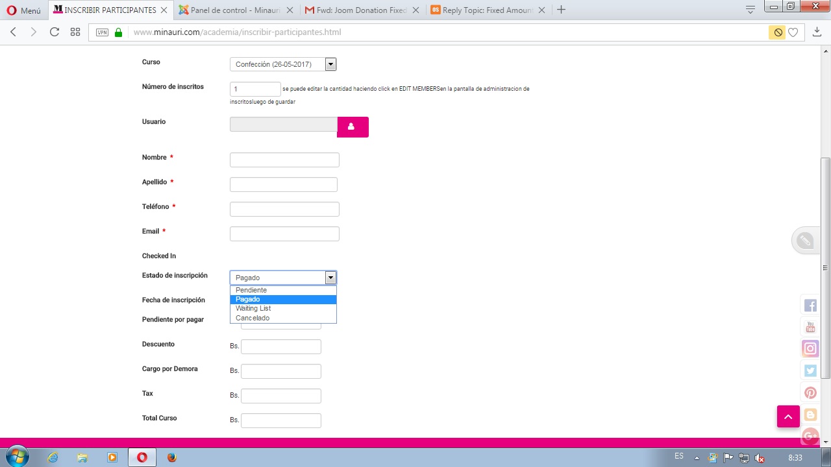Open Pinterest social sidebar icon
This screenshot has width=831, height=467.
pos(810,392)
